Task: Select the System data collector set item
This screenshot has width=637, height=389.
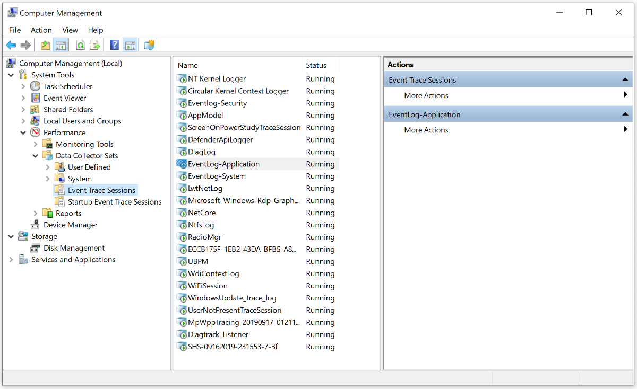Action: pos(80,179)
